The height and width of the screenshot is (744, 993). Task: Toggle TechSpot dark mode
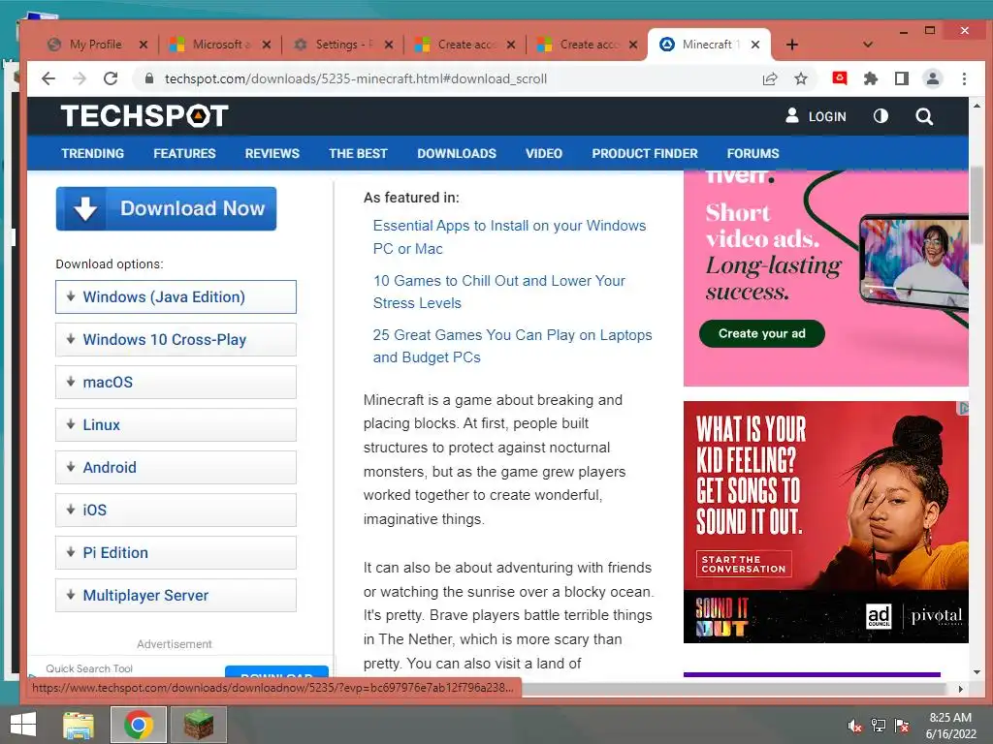click(881, 116)
